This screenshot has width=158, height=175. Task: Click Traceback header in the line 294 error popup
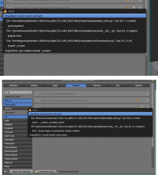point(90,114)
